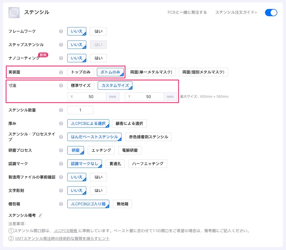The width and height of the screenshot is (286, 250).
Task: Select 無地箱 packaging option
Action: tap(122, 204)
